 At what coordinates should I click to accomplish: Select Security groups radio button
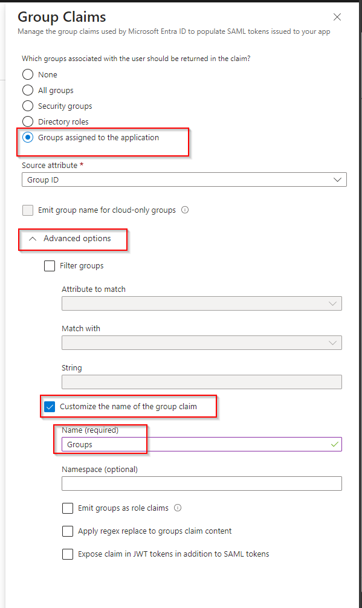point(28,106)
